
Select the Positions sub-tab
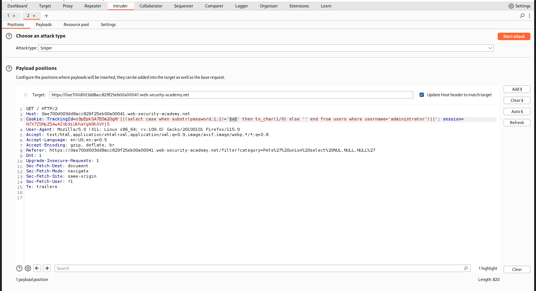(x=16, y=25)
